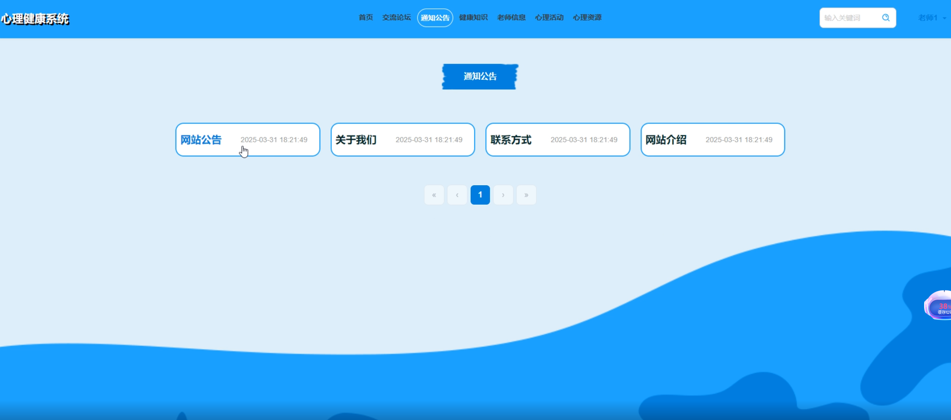Open 交流论坛 in navigation bar
The image size is (951, 420).
(396, 18)
